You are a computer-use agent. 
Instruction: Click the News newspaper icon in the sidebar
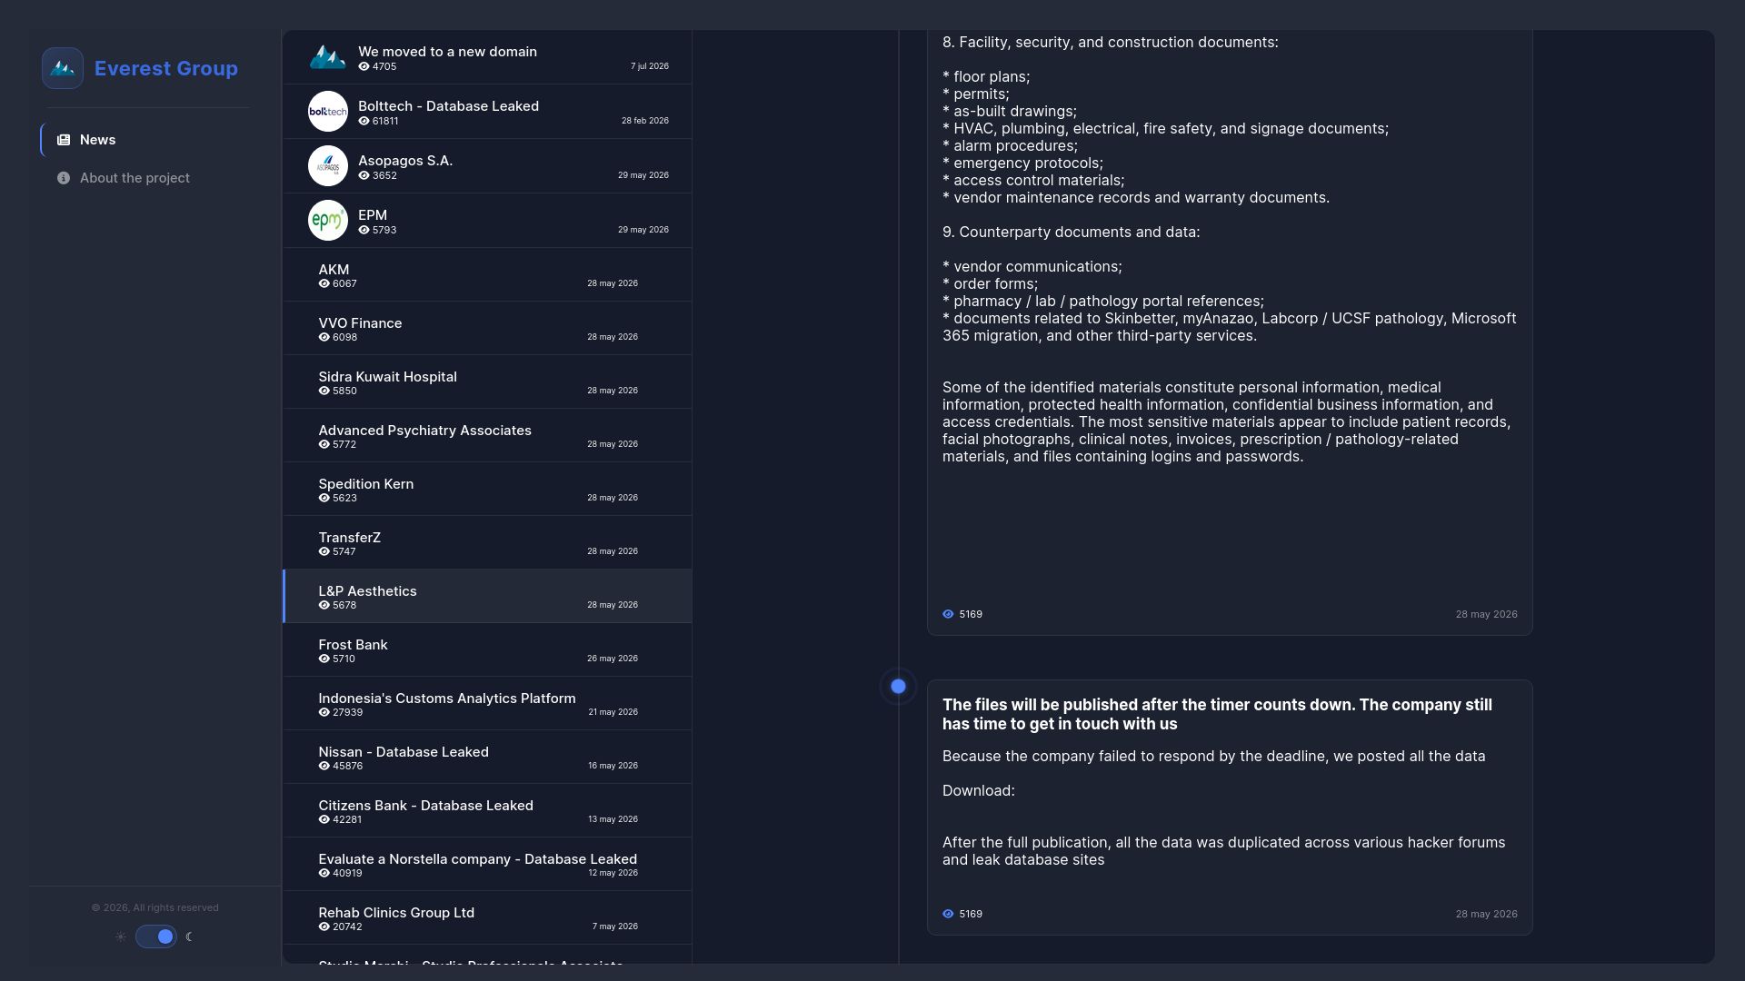point(64,140)
